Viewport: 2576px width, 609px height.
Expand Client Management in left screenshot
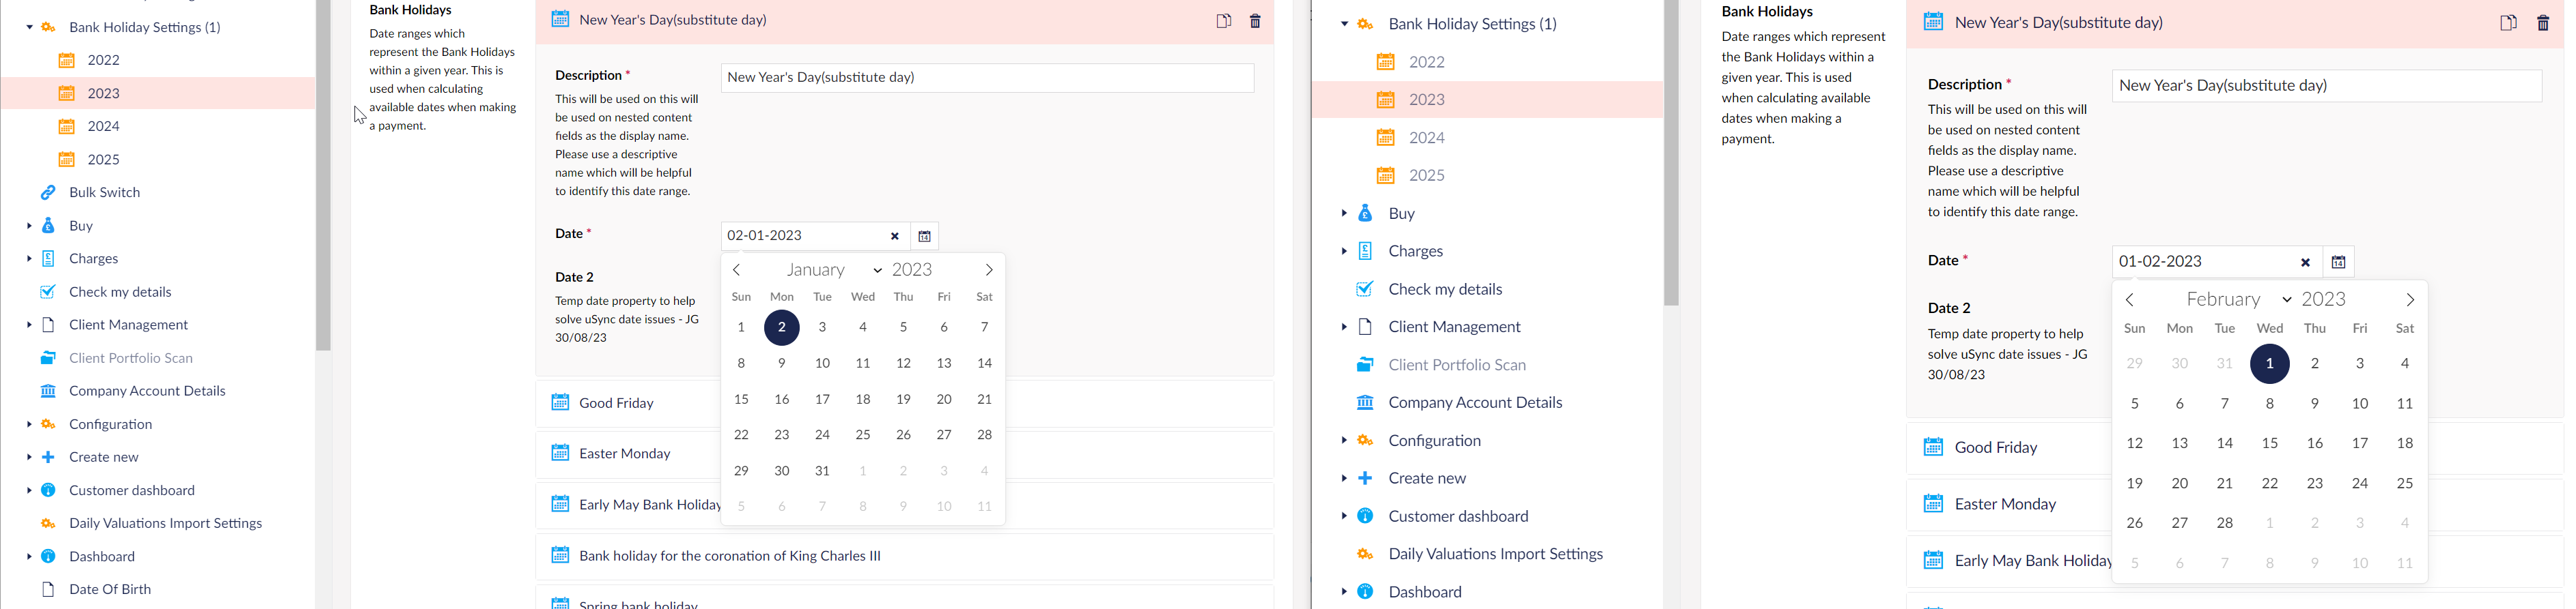coord(29,325)
